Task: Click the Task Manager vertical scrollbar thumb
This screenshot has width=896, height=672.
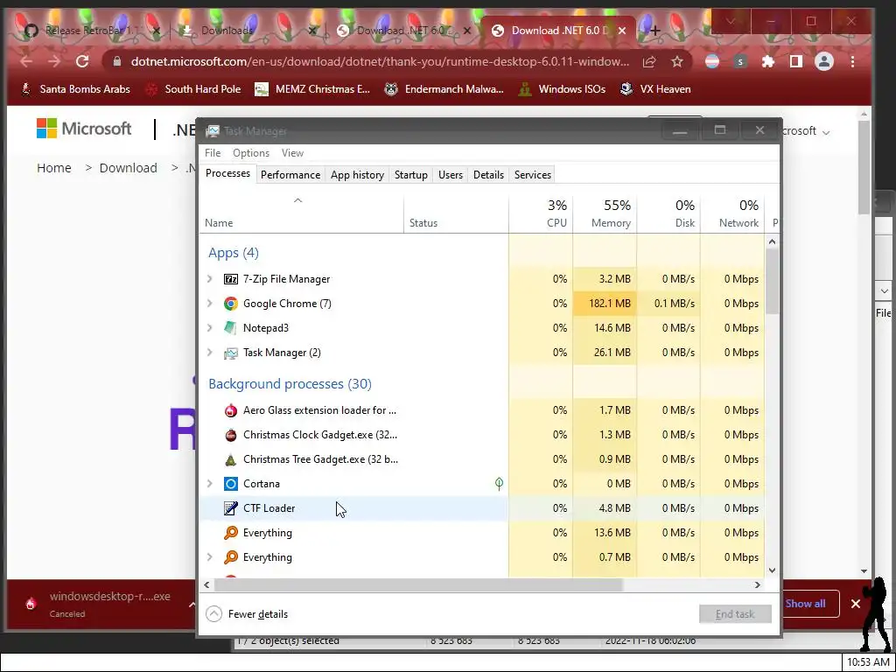Action: point(772,281)
